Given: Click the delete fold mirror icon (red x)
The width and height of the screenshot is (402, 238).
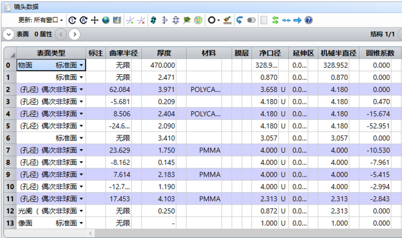Looking at the screenshot, I should coord(141,20).
